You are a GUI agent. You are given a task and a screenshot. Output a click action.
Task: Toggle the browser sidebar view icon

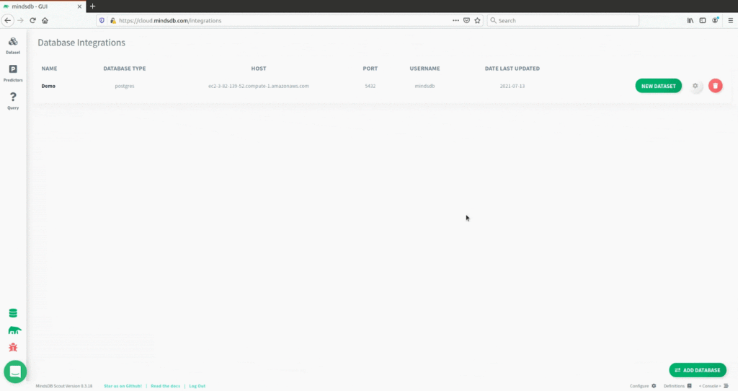click(702, 20)
